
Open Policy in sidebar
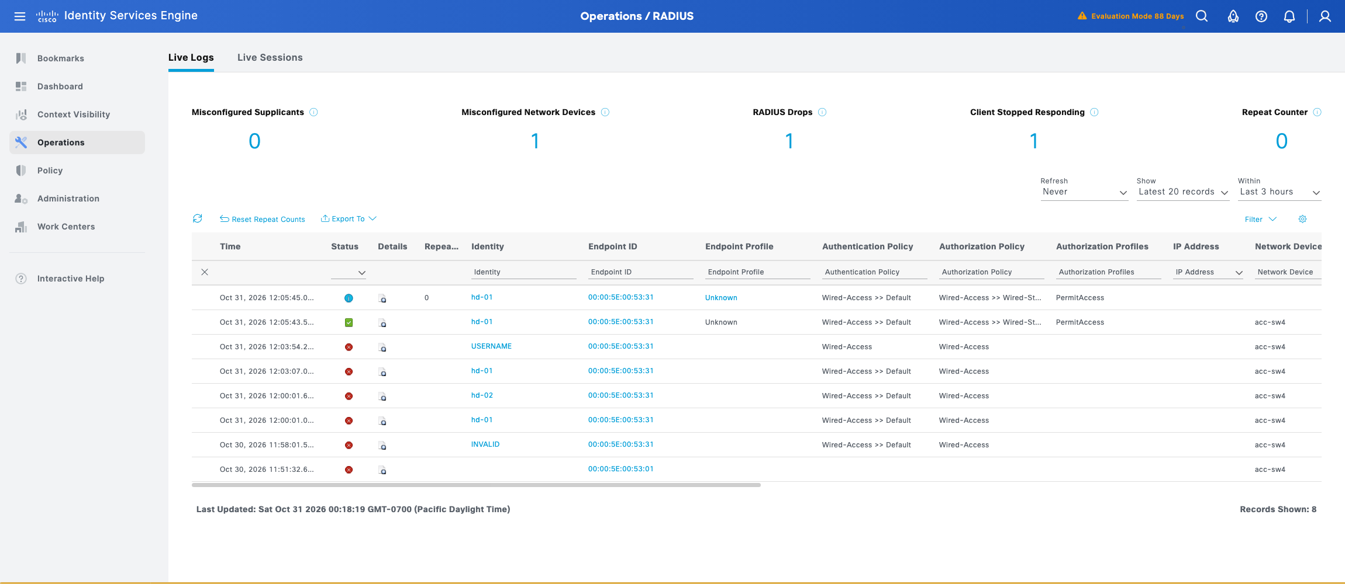click(77, 171)
